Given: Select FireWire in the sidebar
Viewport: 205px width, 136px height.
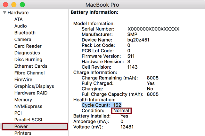Looking at the screenshot, I should coord(23,79).
